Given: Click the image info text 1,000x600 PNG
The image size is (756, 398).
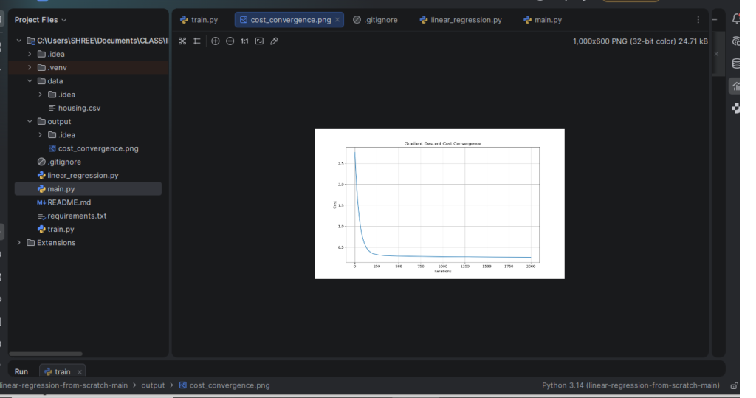Looking at the screenshot, I should tap(640, 41).
